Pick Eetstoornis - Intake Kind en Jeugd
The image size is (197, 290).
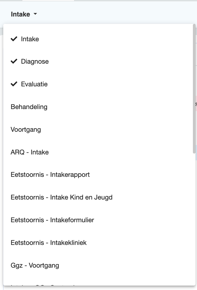(61, 197)
